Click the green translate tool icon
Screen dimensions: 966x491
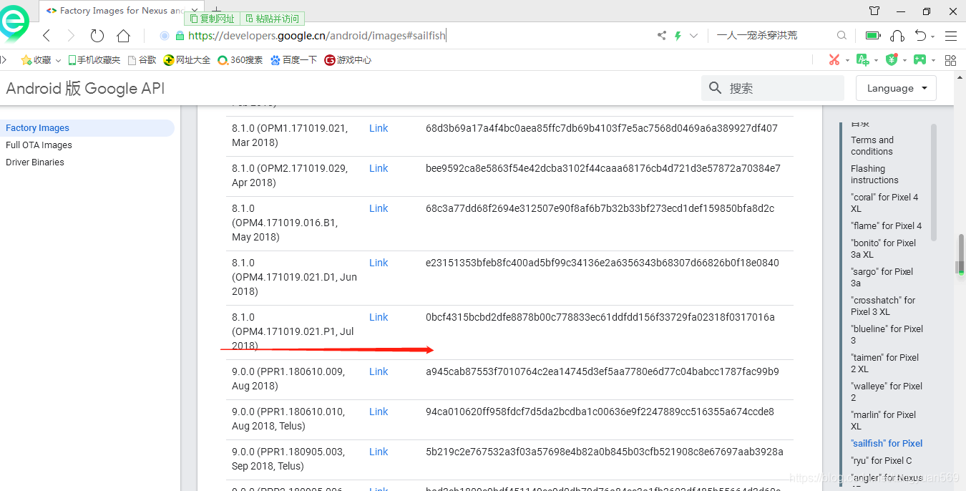pos(863,60)
